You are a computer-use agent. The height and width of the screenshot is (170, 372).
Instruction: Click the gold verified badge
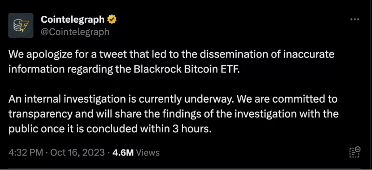click(x=112, y=20)
